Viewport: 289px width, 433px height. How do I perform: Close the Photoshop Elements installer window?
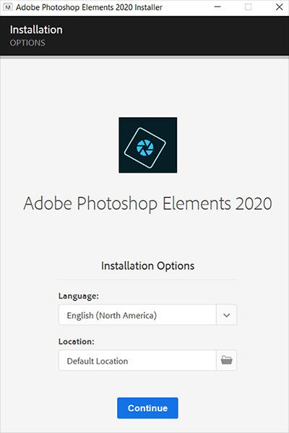280,7
